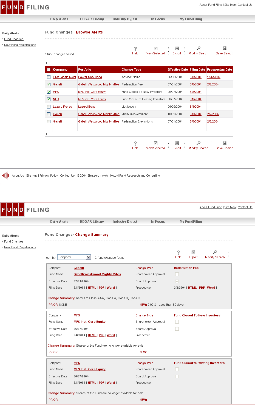Click the "7 fund changes found" text

point(59,54)
